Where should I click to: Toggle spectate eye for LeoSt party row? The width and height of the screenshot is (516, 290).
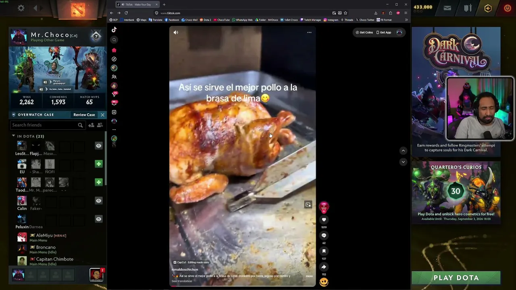click(98, 146)
